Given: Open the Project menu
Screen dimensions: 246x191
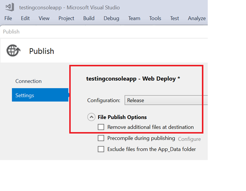Looking at the screenshot, I should [x=66, y=18].
